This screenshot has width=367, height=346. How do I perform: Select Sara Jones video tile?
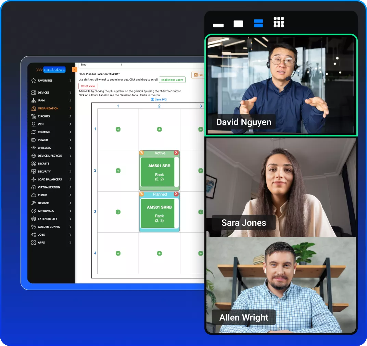281,187
